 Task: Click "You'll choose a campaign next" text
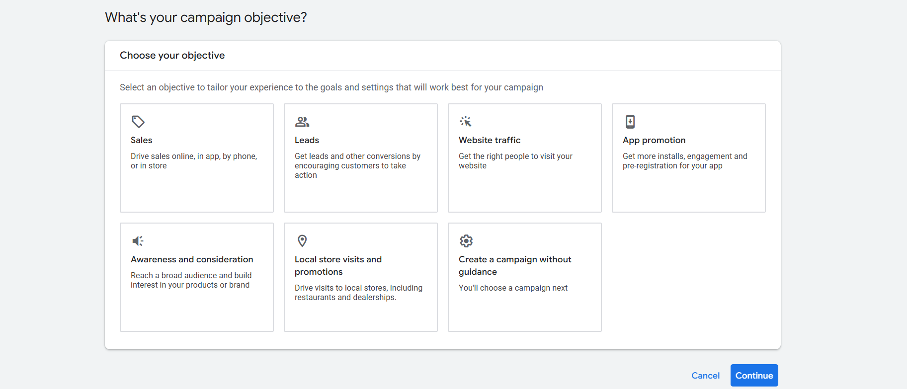click(x=513, y=288)
